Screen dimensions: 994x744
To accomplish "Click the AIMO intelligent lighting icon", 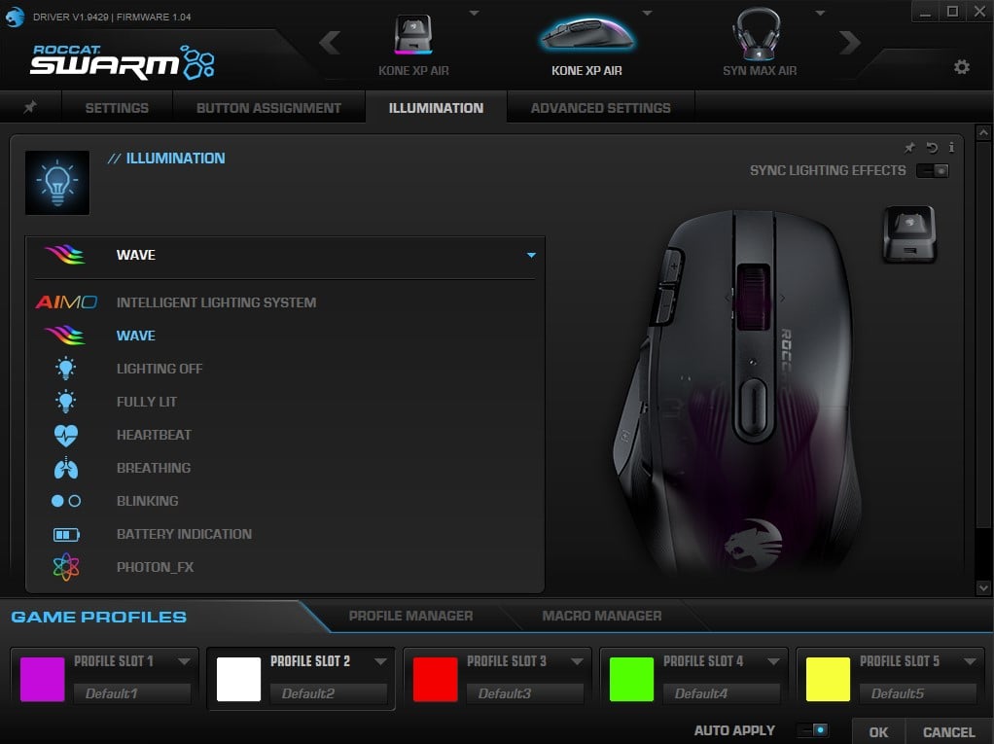I will [x=66, y=302].
